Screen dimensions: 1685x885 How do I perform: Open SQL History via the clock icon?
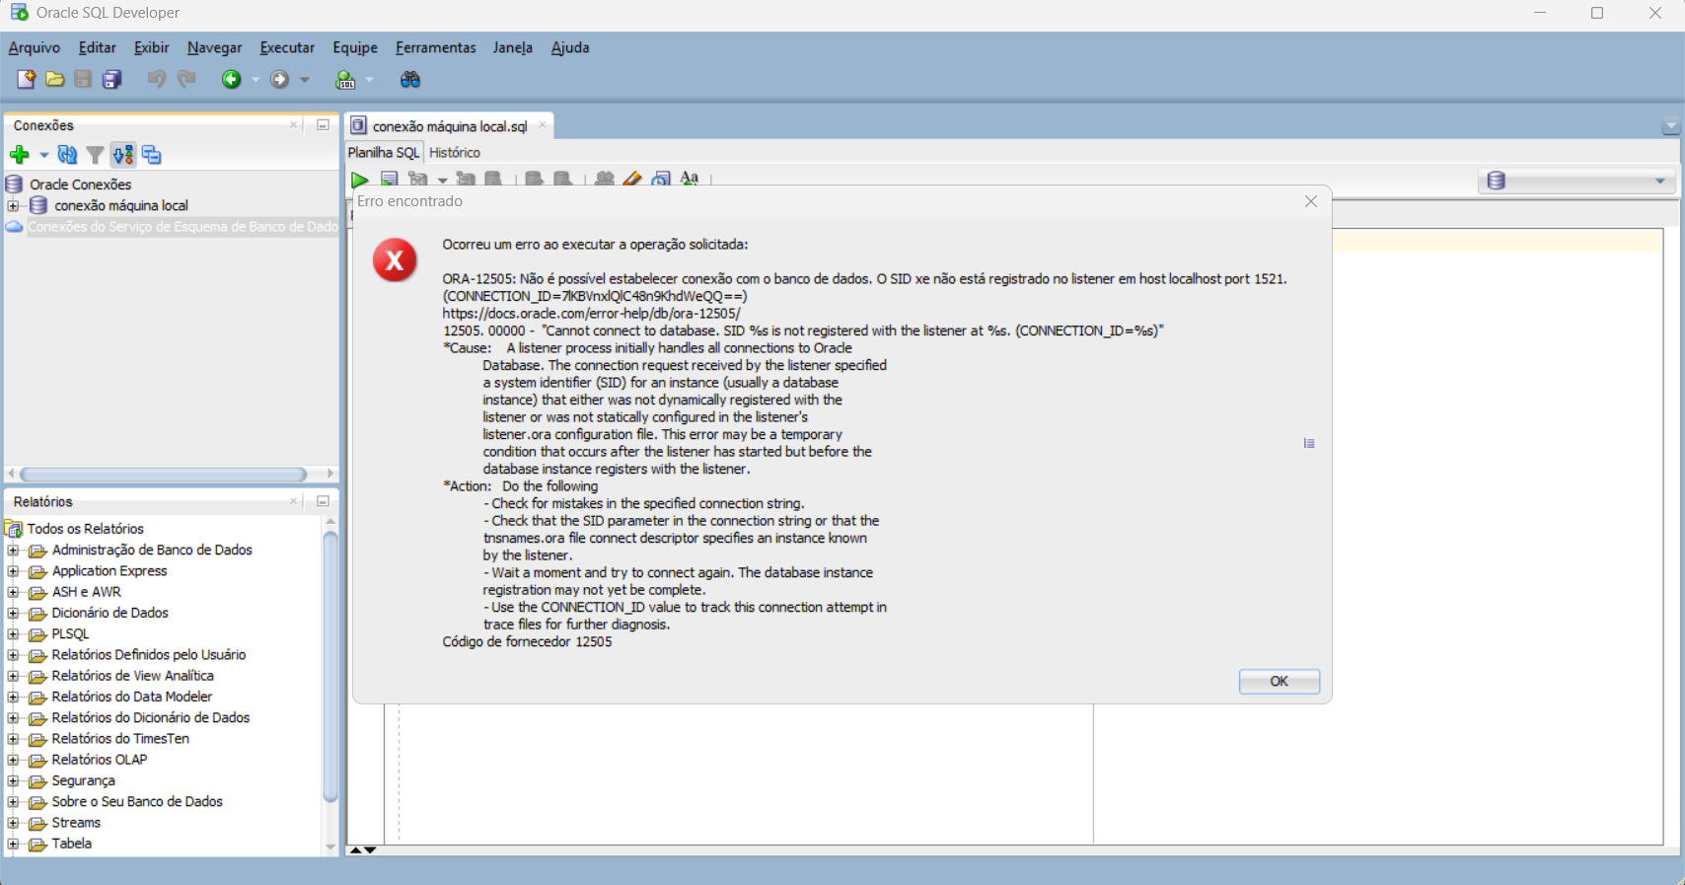(661, 180)
